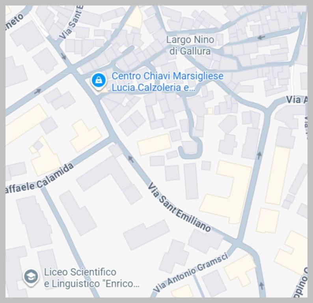
Task: Select the Largo Nino di Gallura label
Action: point(190,45)
